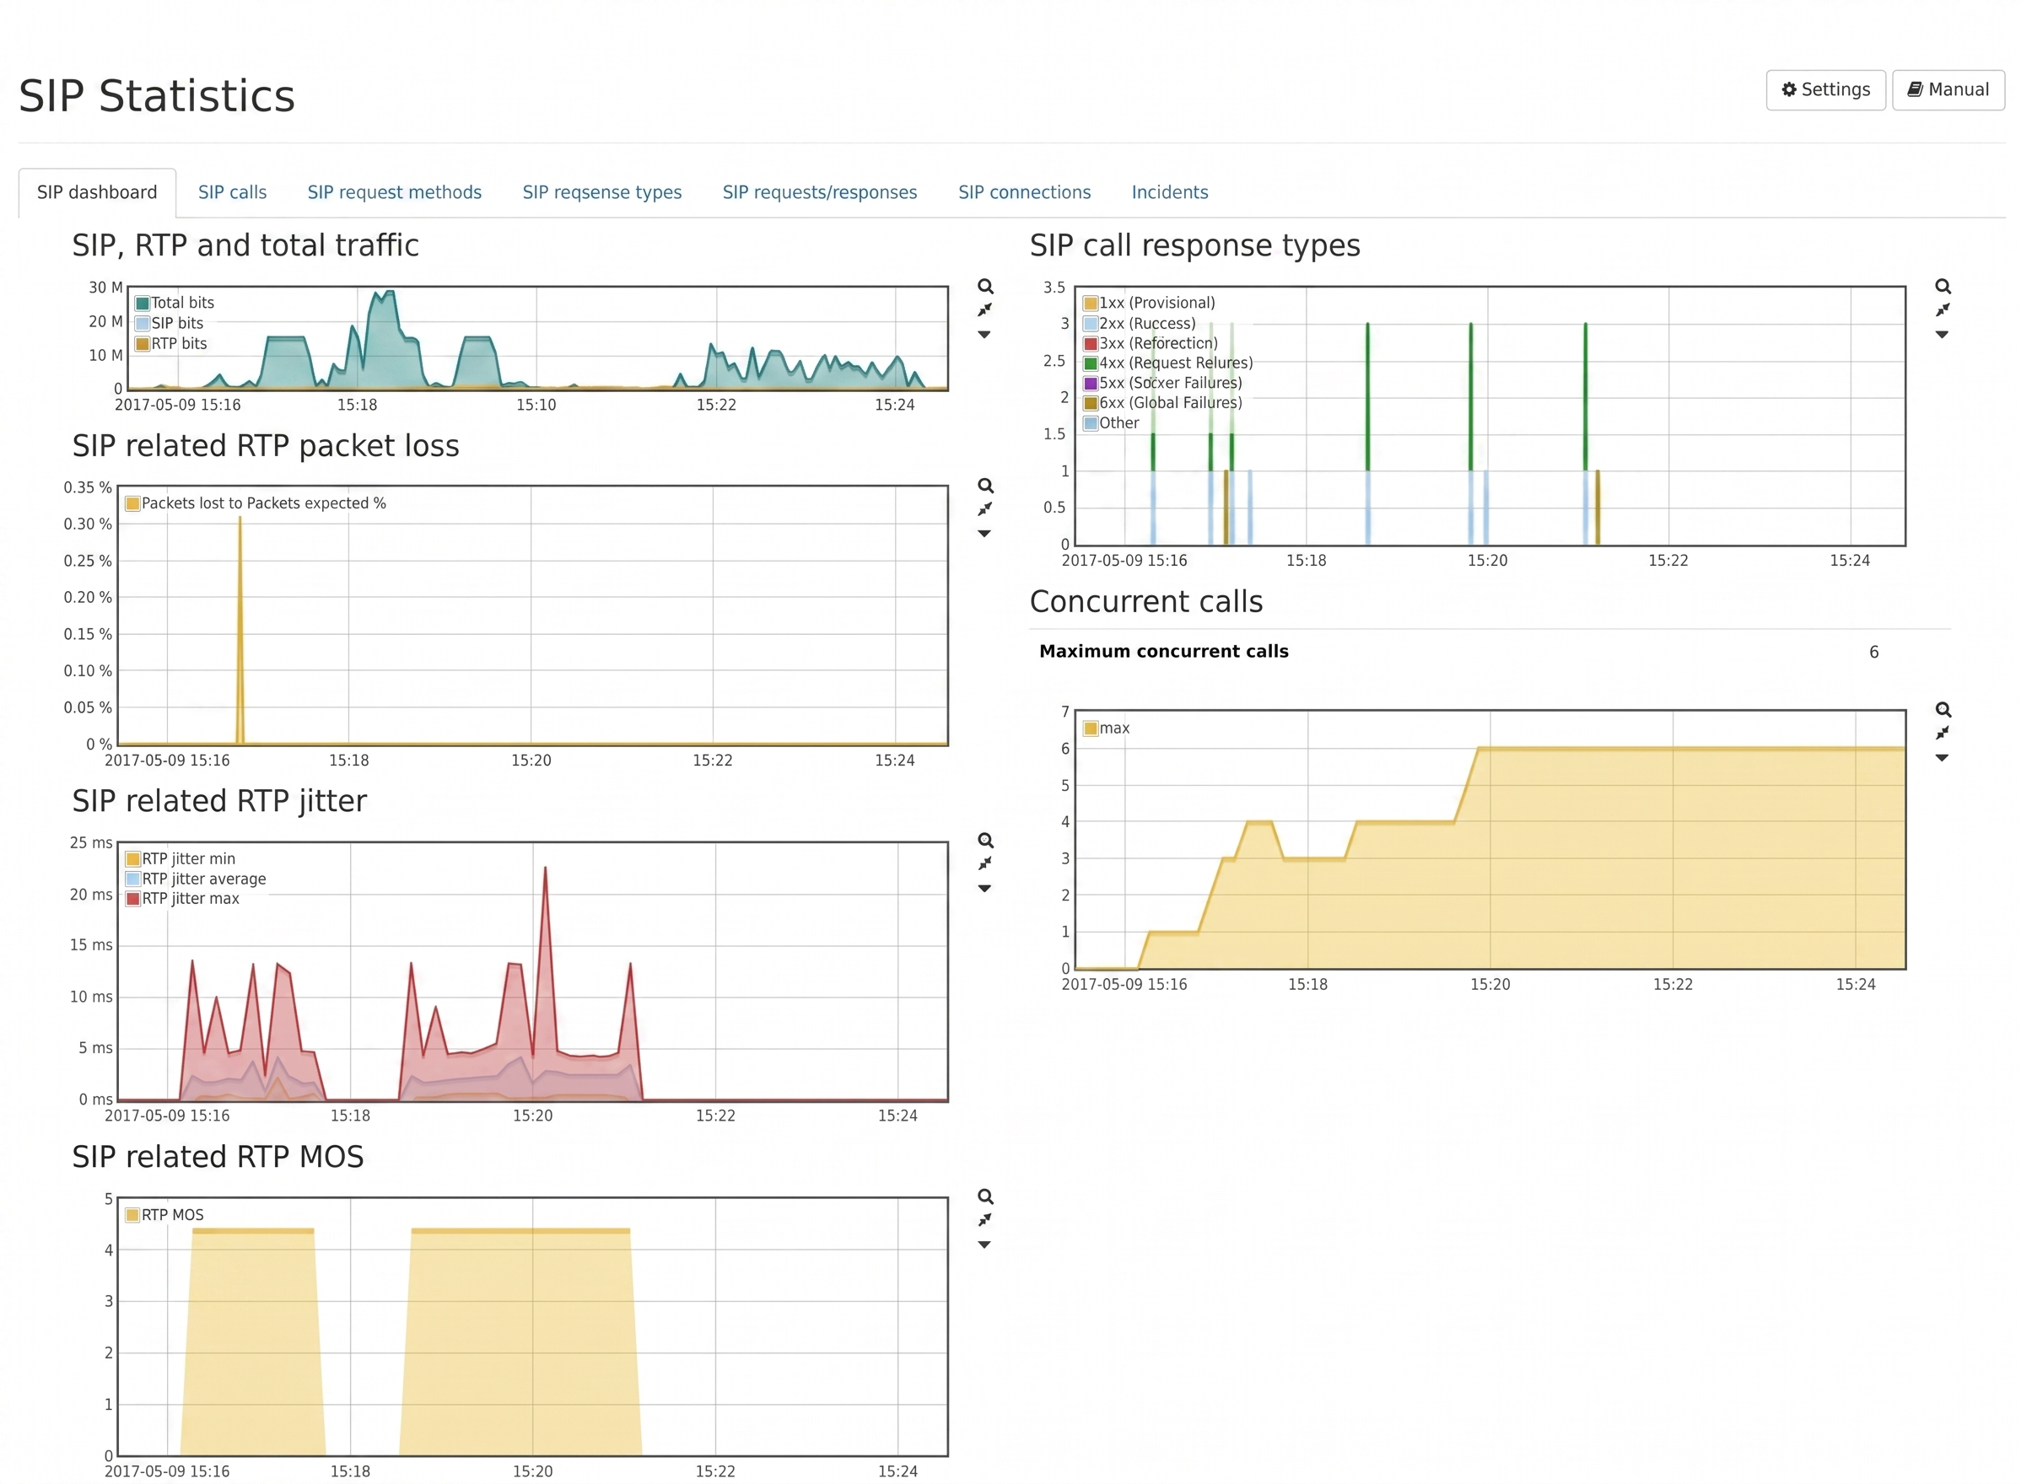The image size is (2021, 1484).
Task: Toggle 1xx (Provisional) legend entry
Action: point(1149,303)
